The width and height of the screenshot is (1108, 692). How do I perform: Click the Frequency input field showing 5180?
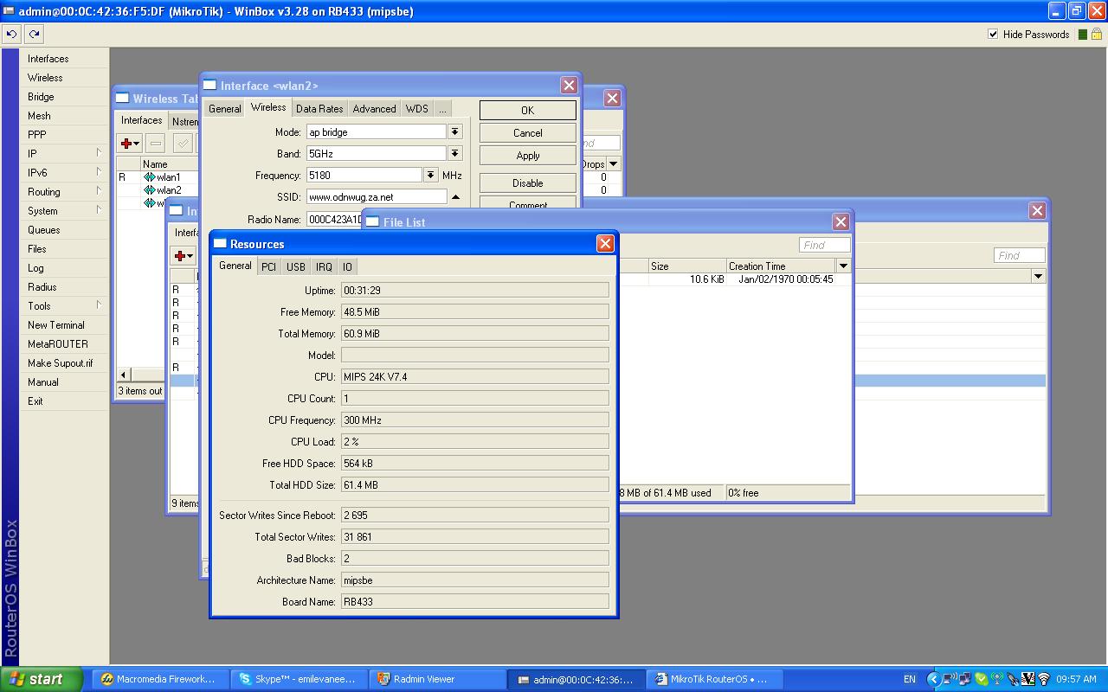[364, 176]
